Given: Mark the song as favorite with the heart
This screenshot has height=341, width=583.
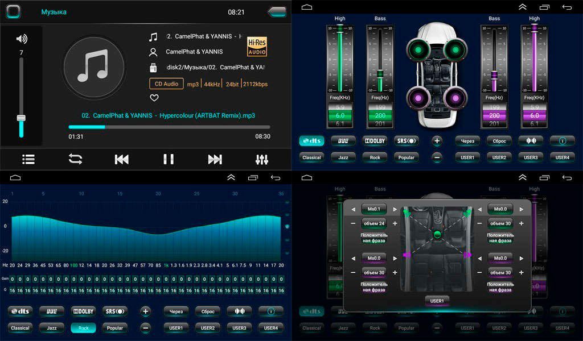Looking at the screenshot, I should (x=154, y=98).
